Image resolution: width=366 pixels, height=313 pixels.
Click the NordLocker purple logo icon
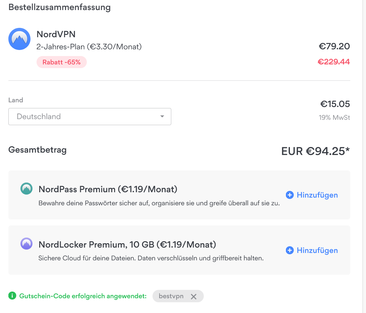point(26,244)
